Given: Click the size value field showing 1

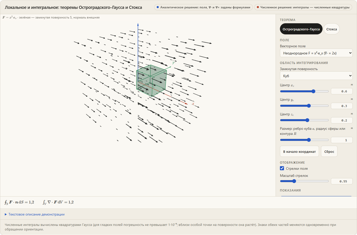Looking at the screenshot, I should point(342,140).
